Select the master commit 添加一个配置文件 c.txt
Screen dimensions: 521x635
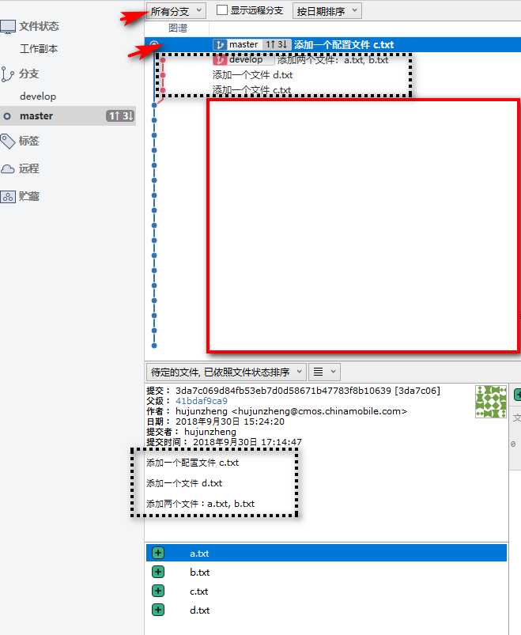click(x=332, y=44)
